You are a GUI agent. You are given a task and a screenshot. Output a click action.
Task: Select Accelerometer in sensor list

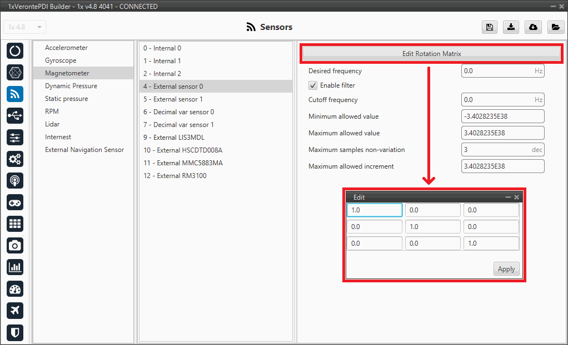[x=66, y=48]
